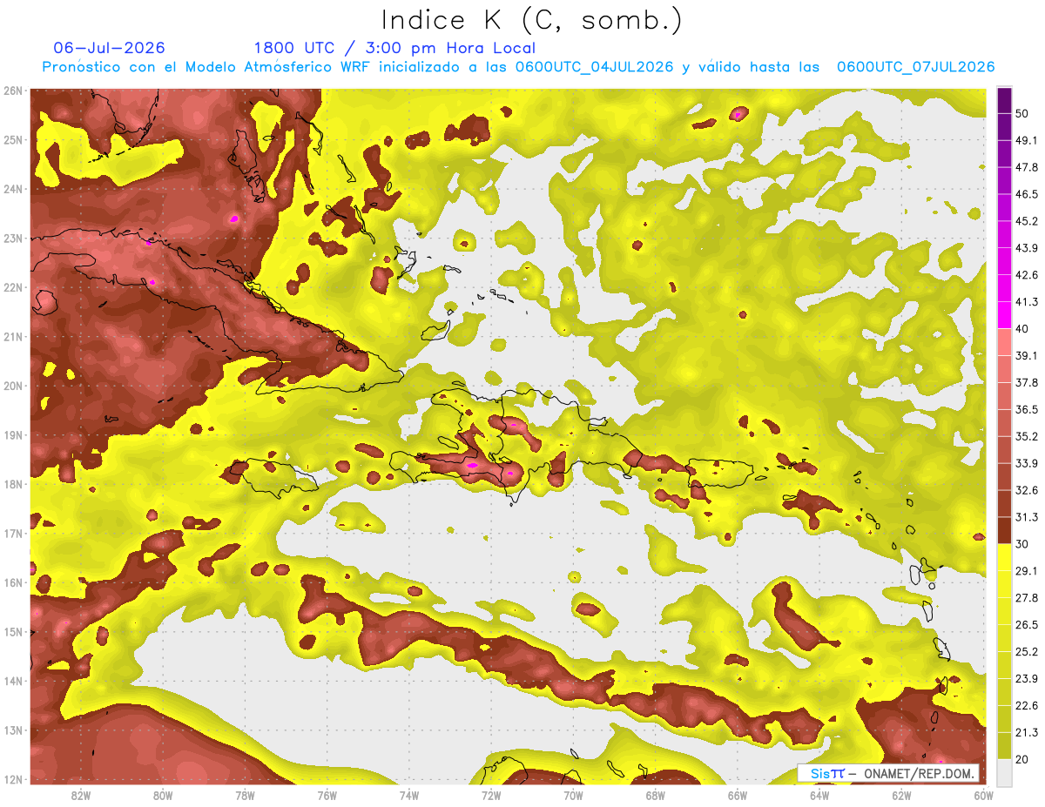Image resolution: width=1045 pixels, height=807 pixels.
Task: Click "1800 UTC / 3:00 pm Hora Local" text
Action: pyautogui.click(x=394, y=48)
